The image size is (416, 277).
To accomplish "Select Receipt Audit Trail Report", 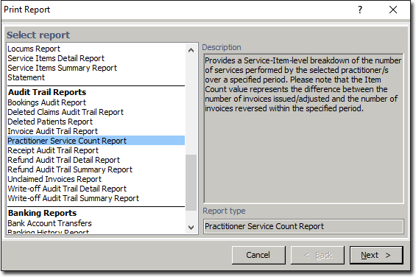I will [x=53, y=150].
